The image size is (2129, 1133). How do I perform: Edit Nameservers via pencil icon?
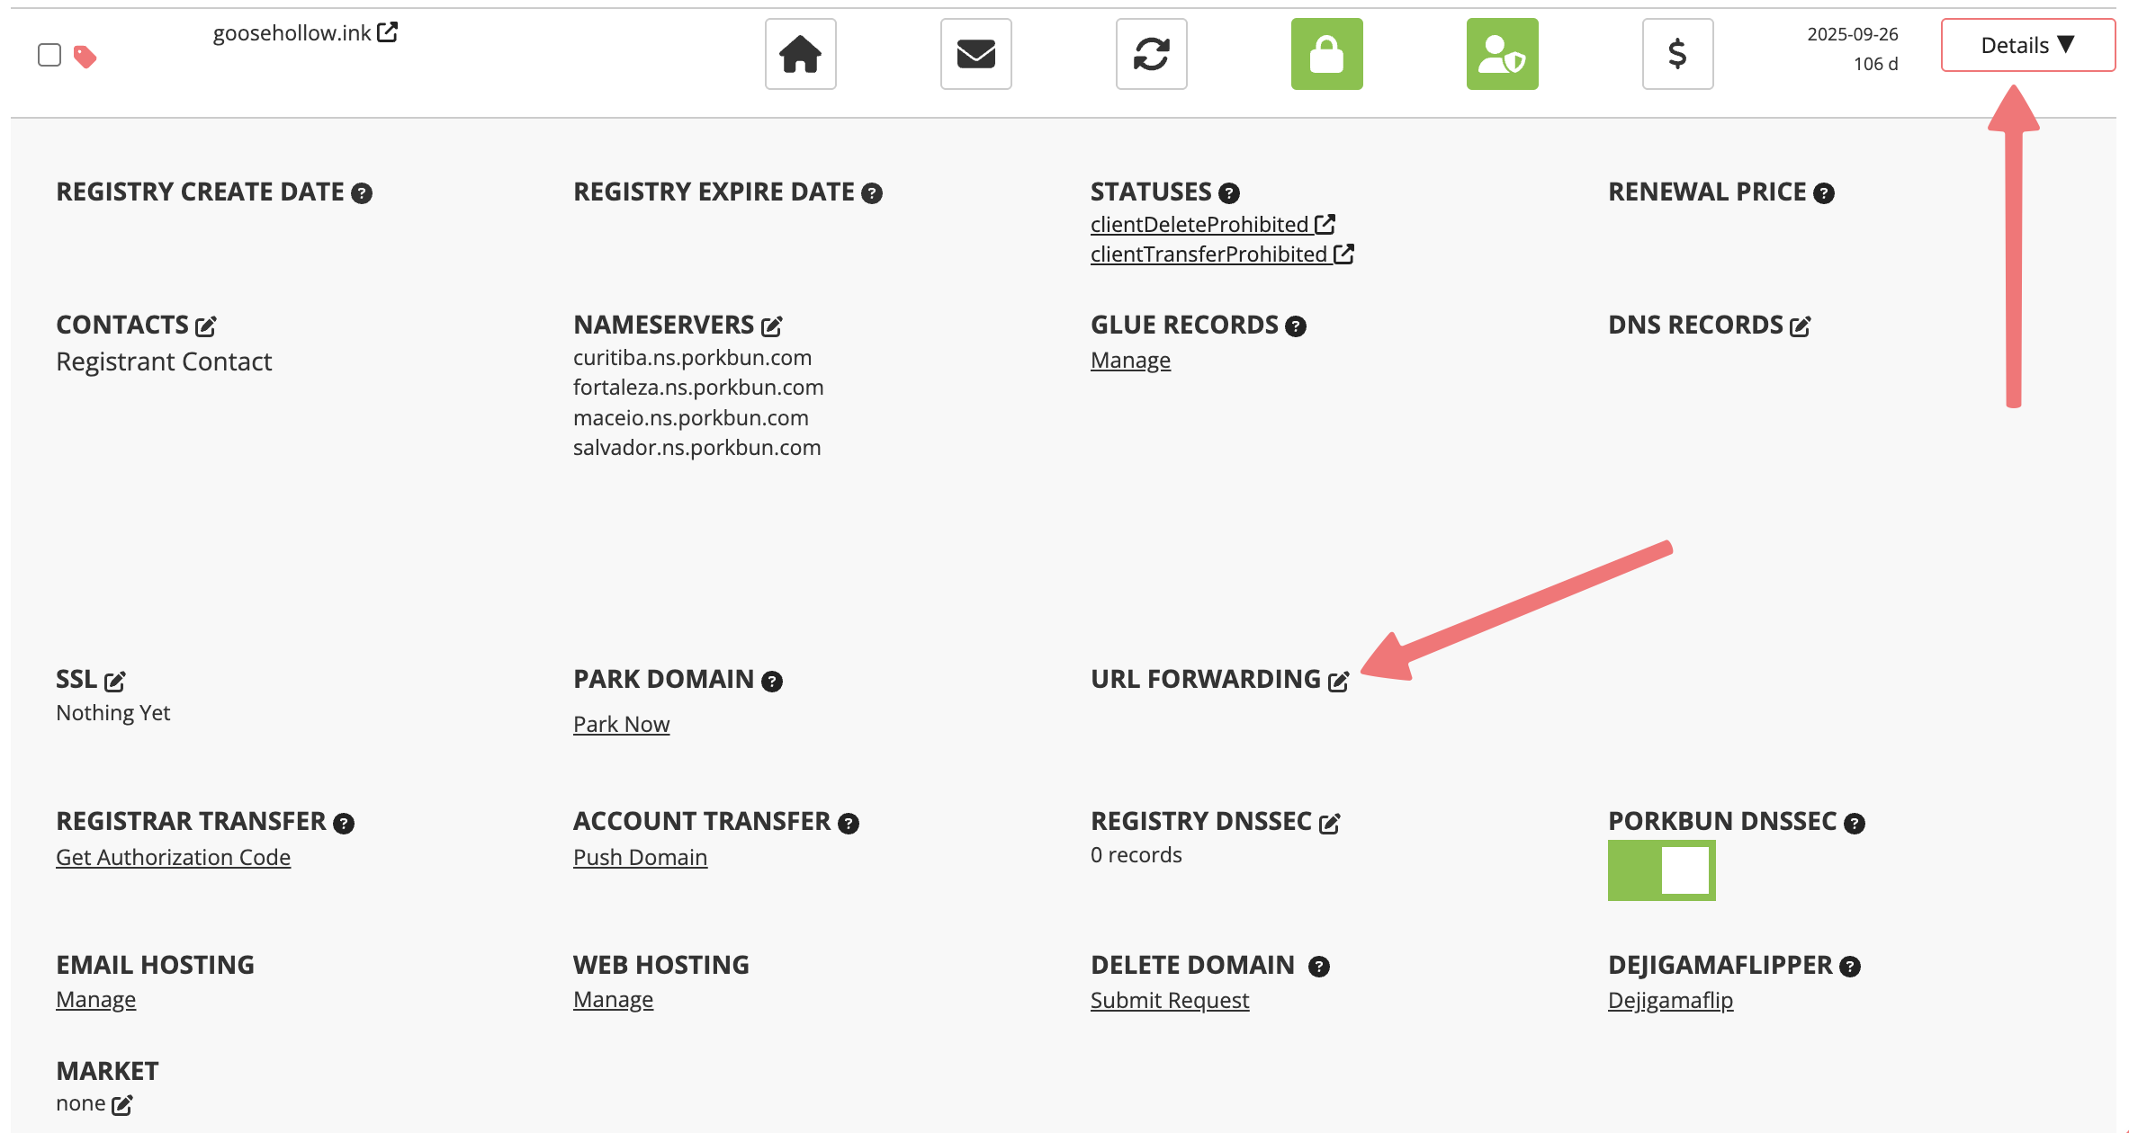click(772, 326)
